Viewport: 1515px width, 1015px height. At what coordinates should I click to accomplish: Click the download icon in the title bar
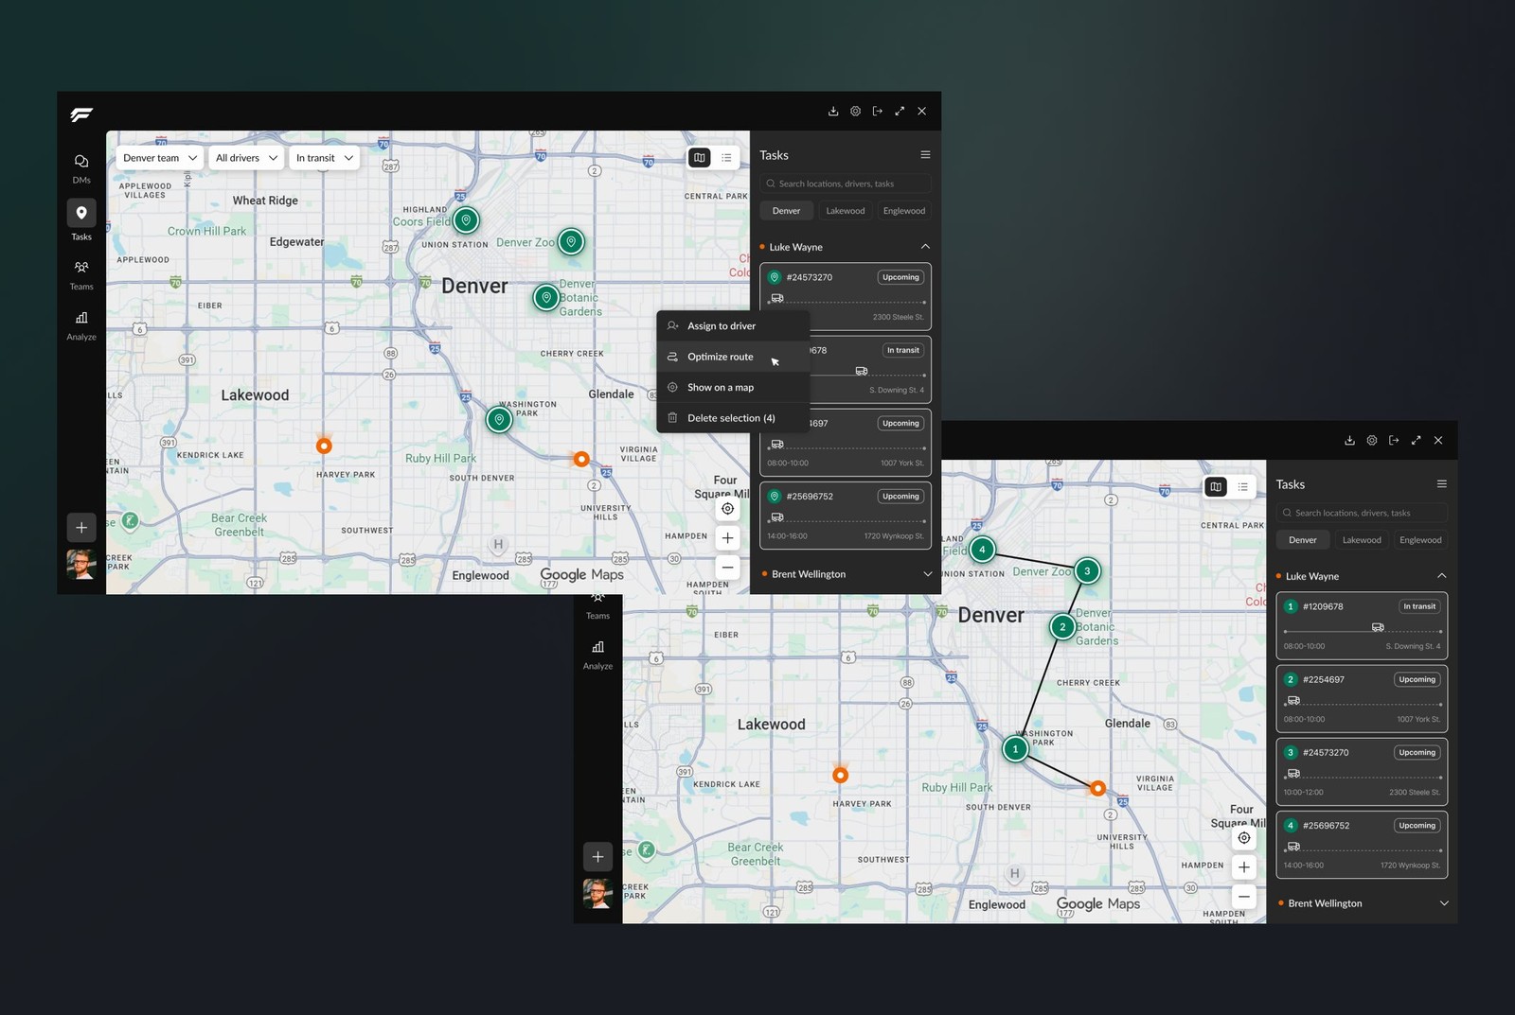[833, 111]
